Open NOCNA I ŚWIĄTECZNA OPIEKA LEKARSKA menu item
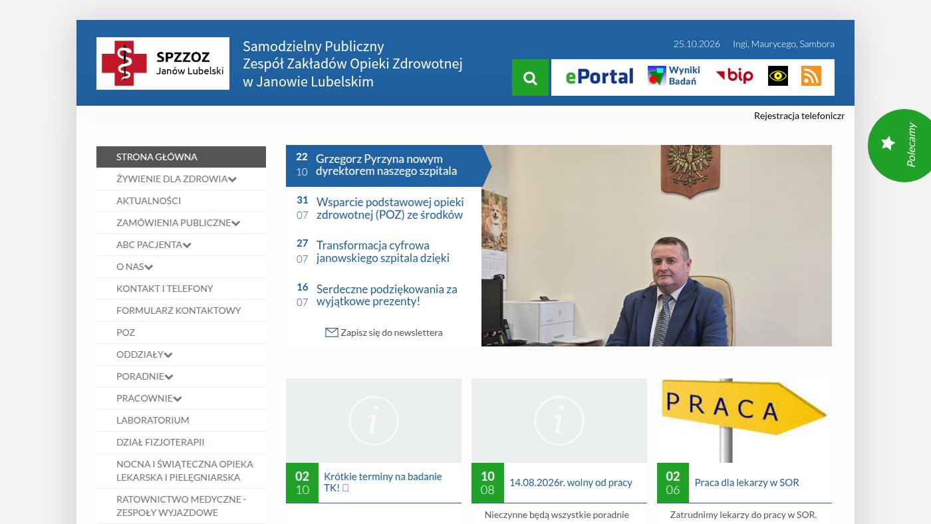931x524 pixels. click(181, 471)
